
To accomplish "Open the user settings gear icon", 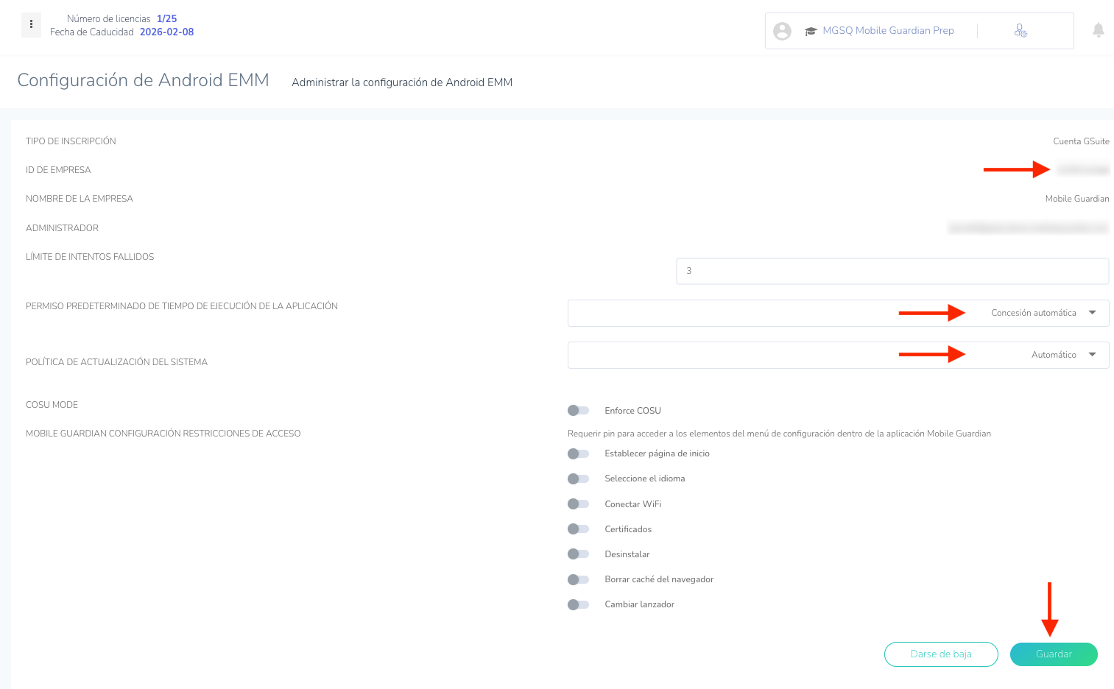I will pyautogui.click(x=1020, y=31).
